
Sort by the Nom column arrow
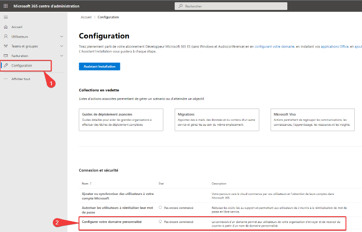click(x=91, y=184)
